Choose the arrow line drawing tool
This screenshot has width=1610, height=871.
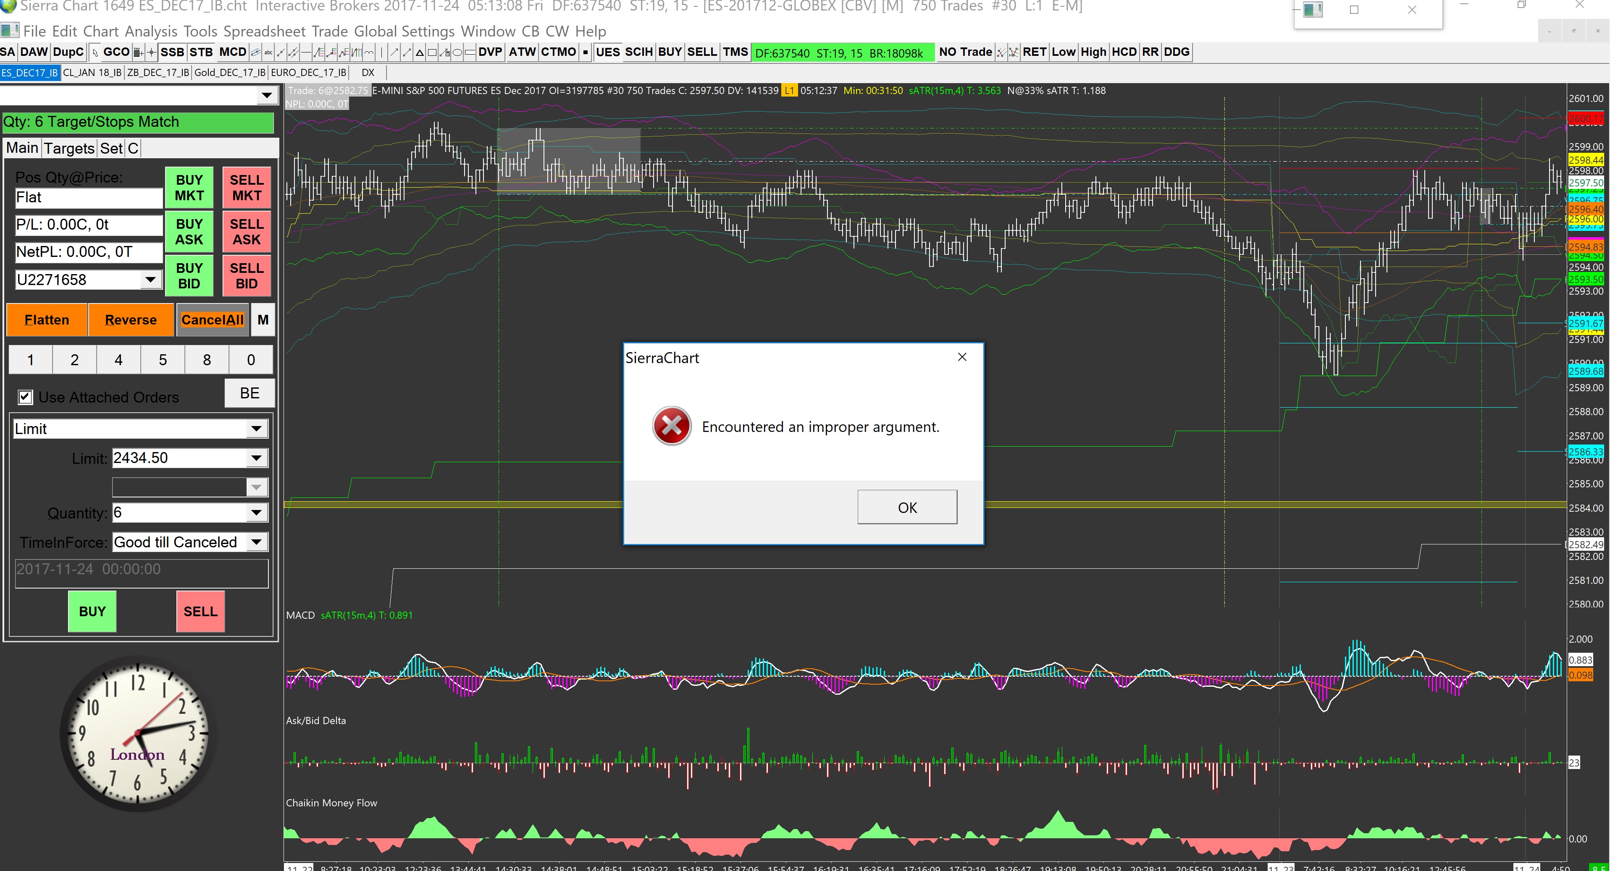394,52
